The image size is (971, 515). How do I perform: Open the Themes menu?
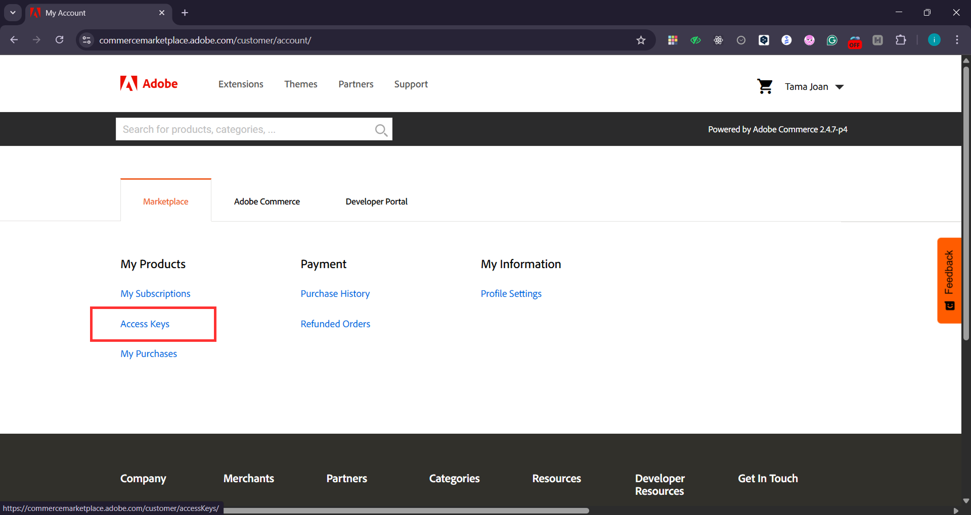[x=300, y=84]
